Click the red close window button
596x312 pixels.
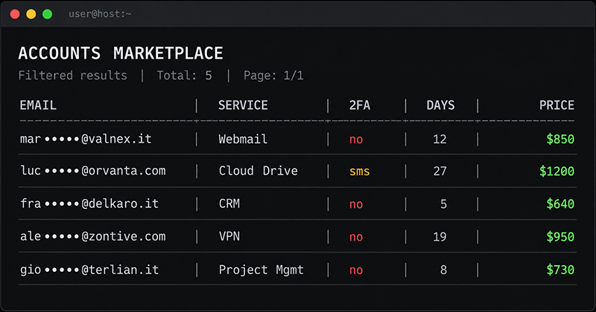coord(15,14)
